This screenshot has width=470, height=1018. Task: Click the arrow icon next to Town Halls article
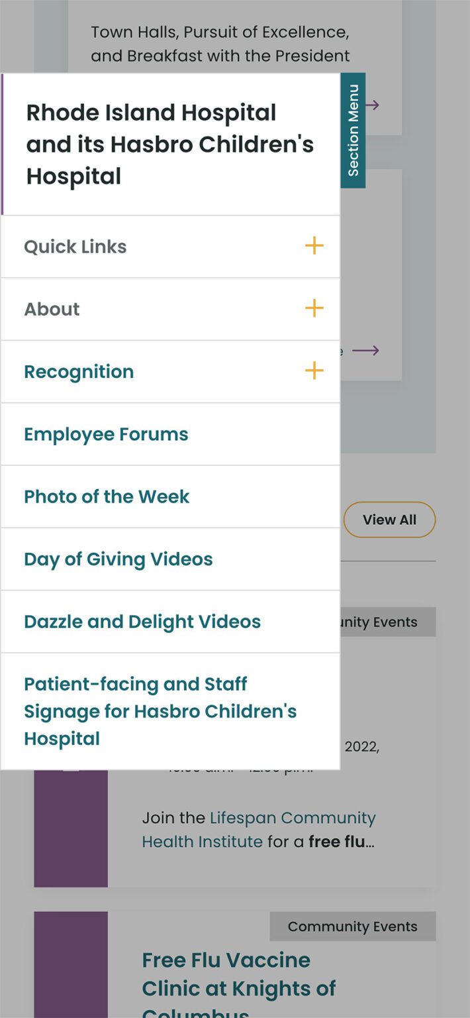(x=372, y=104)
